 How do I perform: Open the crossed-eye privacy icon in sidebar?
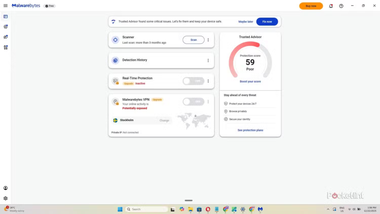(x=6, y=37)
